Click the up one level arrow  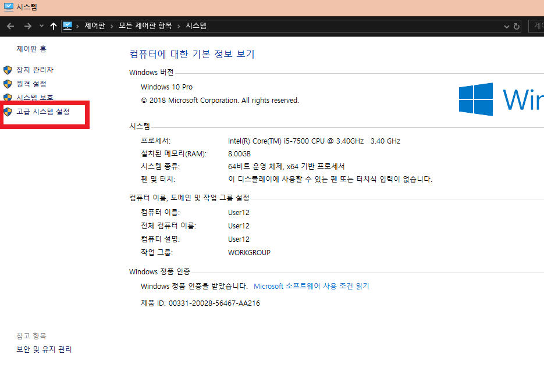click(x=53, y=26)
